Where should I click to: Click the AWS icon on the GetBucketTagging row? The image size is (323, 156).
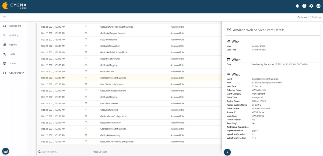[x=86, y=65]
